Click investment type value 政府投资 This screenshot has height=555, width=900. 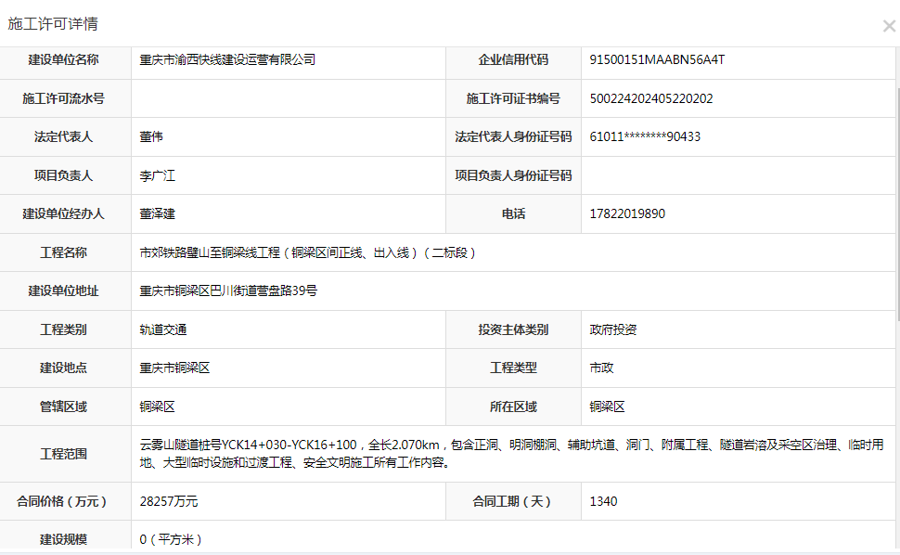pyautogui.click(x=613, y=329)
